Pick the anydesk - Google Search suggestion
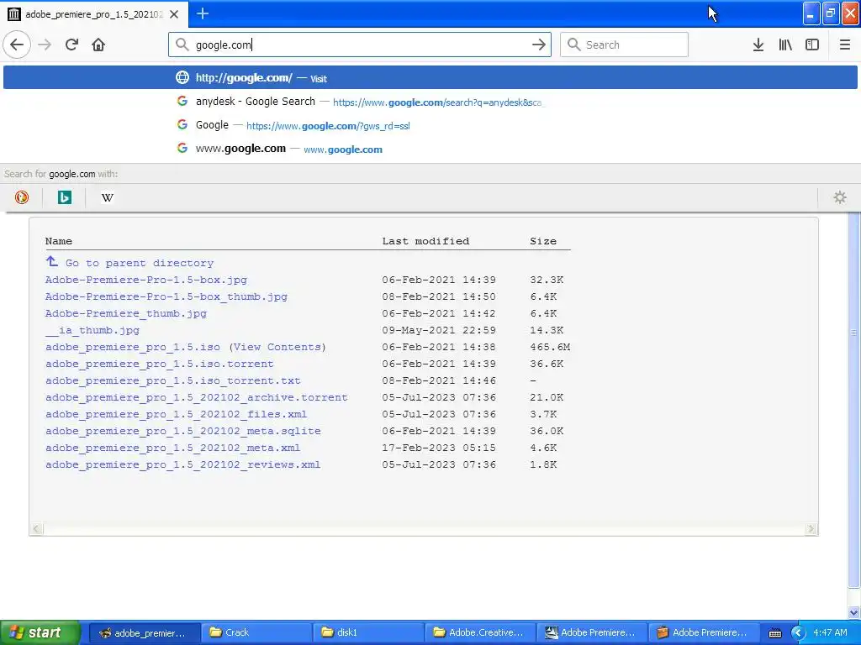Viewport: 861px width, 645px height. [430, 102]
